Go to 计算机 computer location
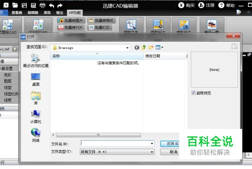Viewport: 252px width, 169px height. coord(36,117)
